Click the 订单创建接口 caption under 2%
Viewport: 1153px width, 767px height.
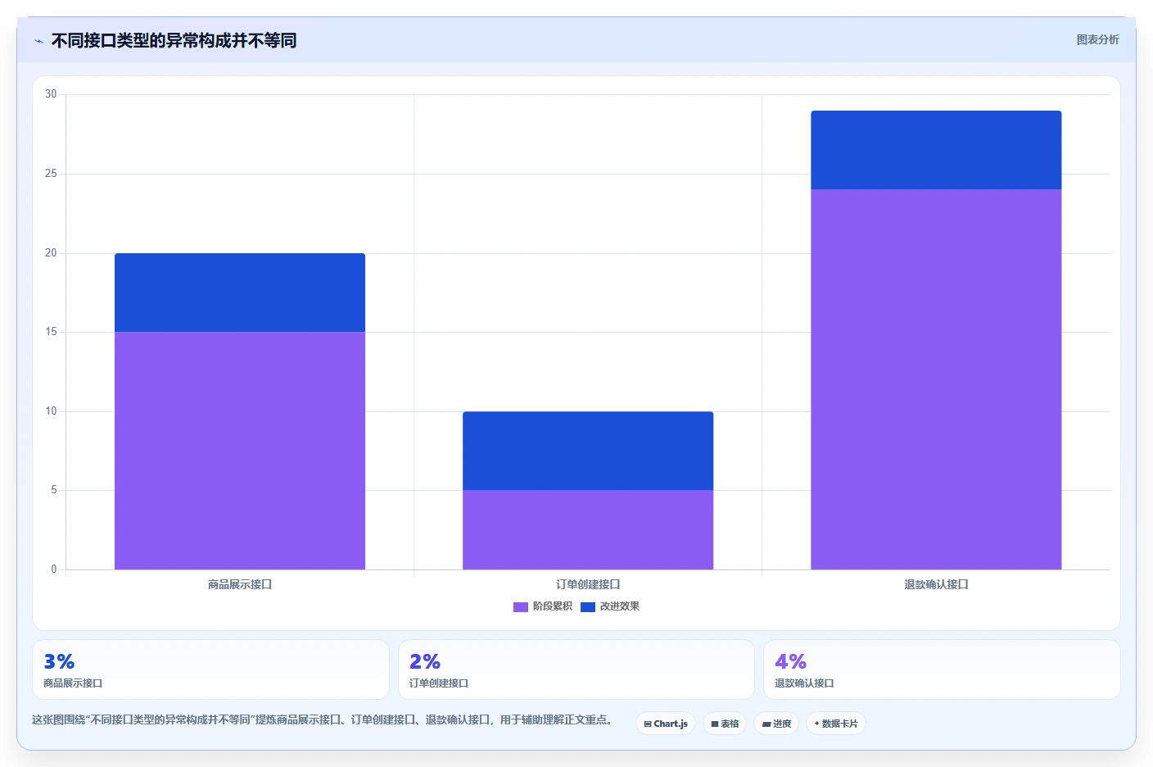(x=439, y=683)
